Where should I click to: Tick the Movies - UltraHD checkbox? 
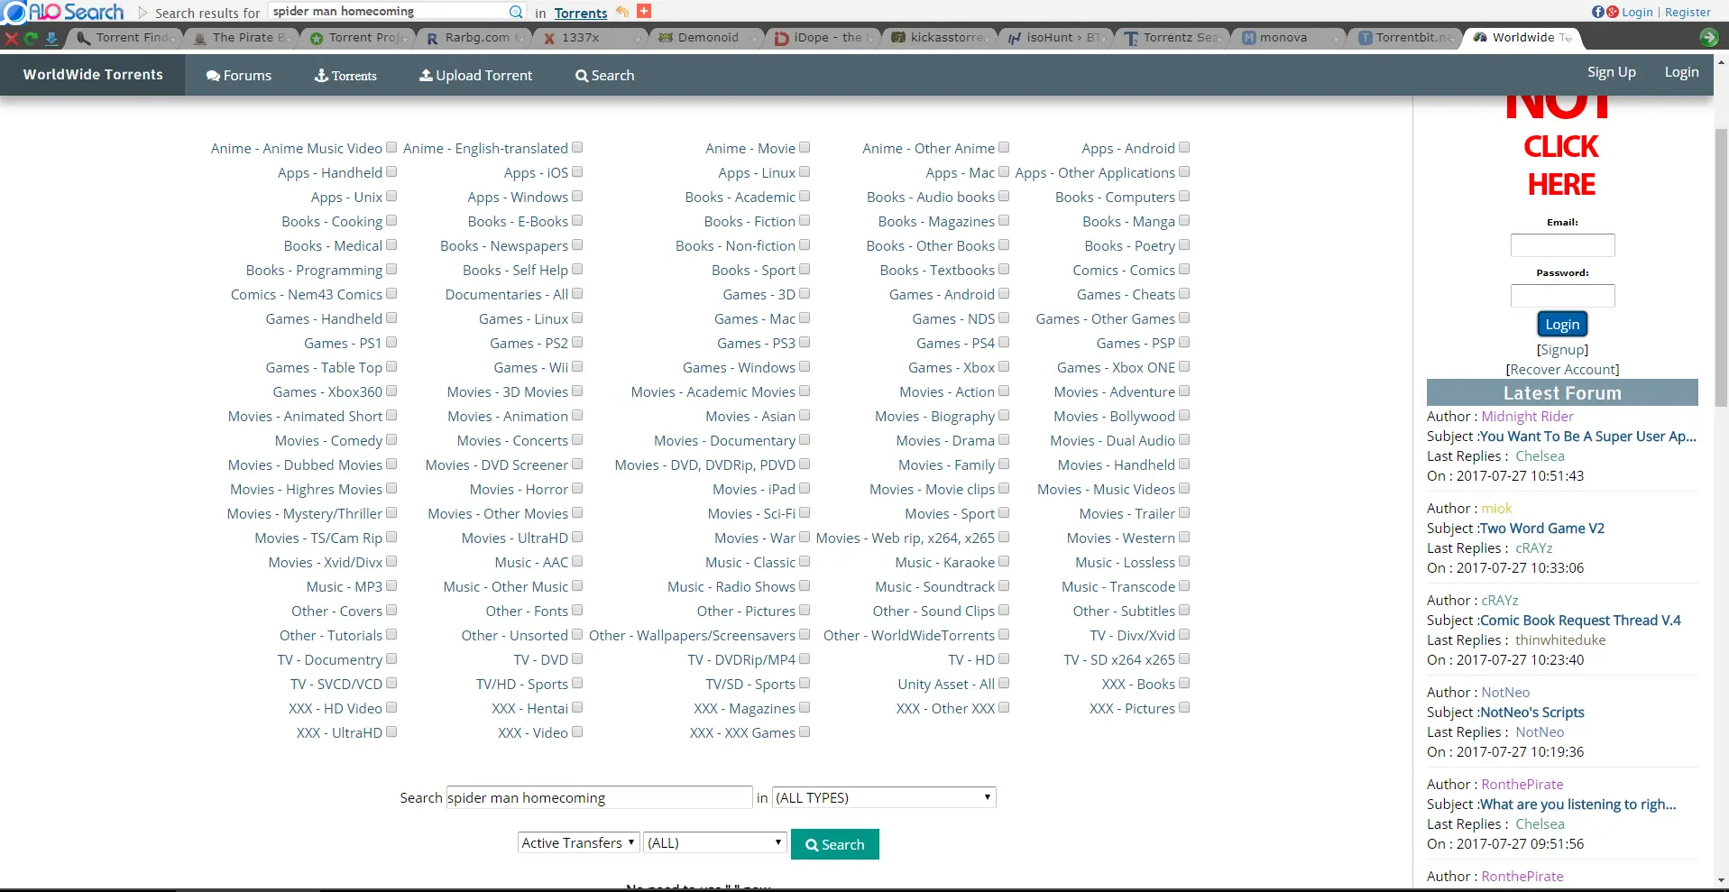577,537
